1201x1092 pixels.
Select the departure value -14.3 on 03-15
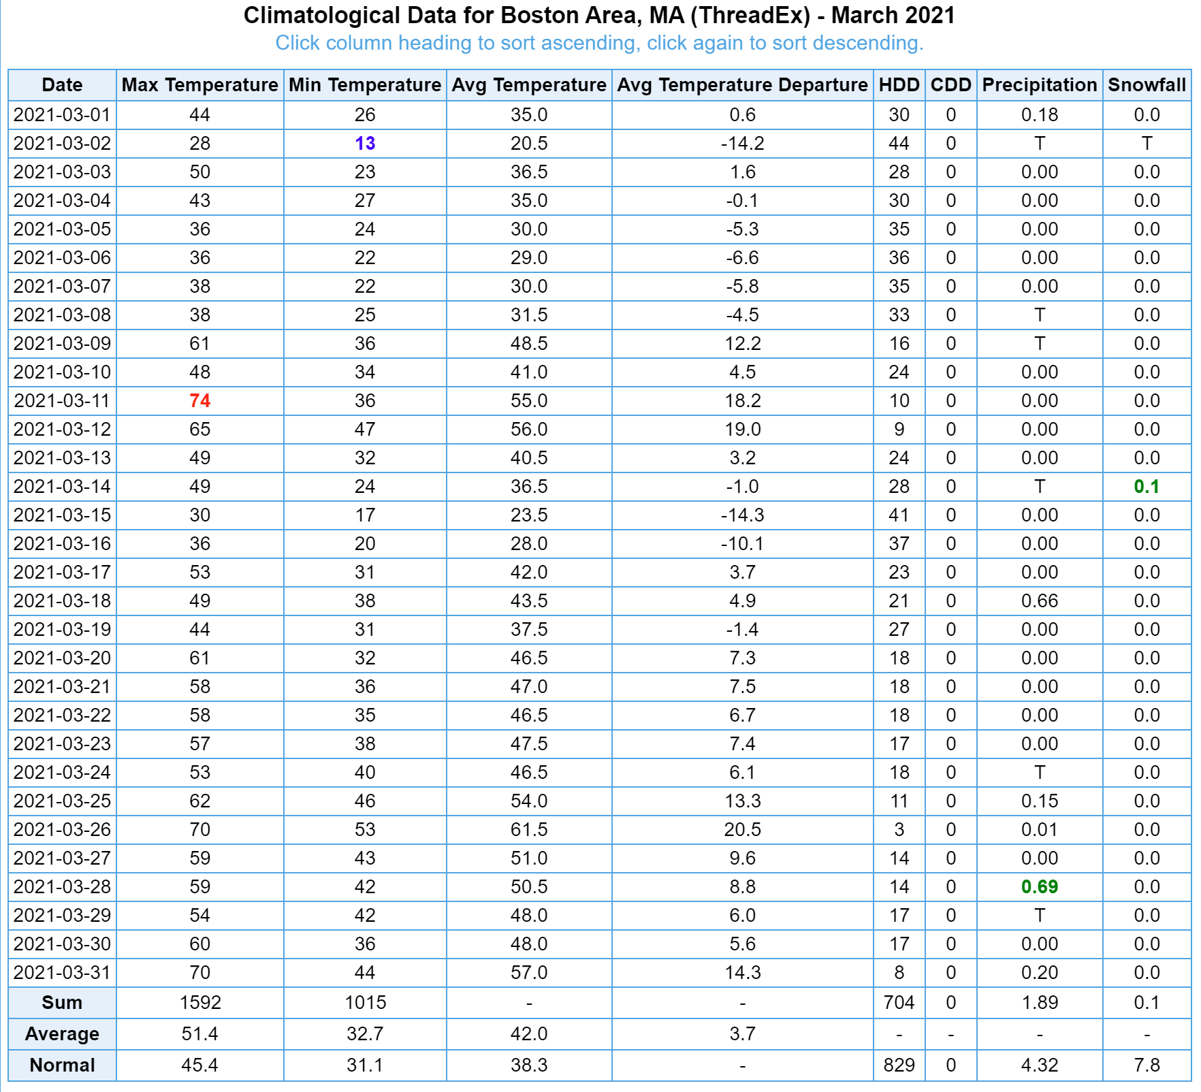coord(742,515)
